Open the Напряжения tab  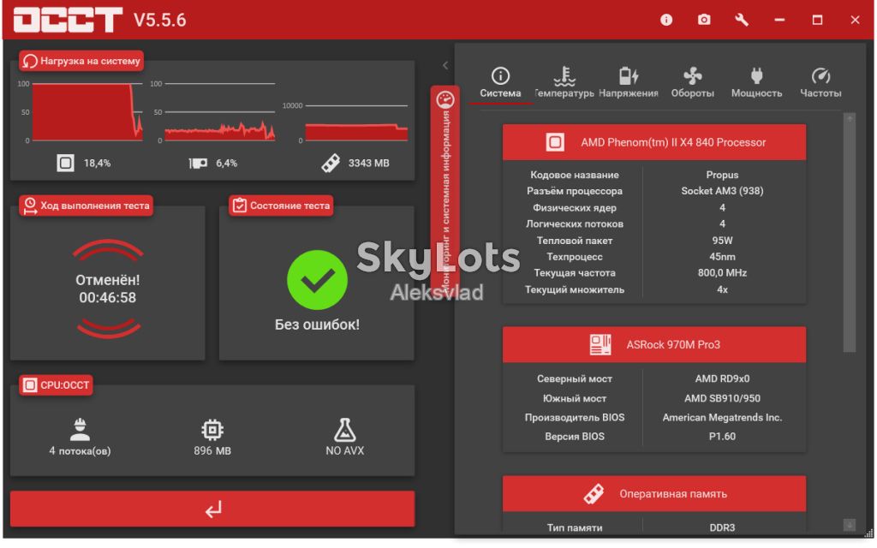pos(628,82)
